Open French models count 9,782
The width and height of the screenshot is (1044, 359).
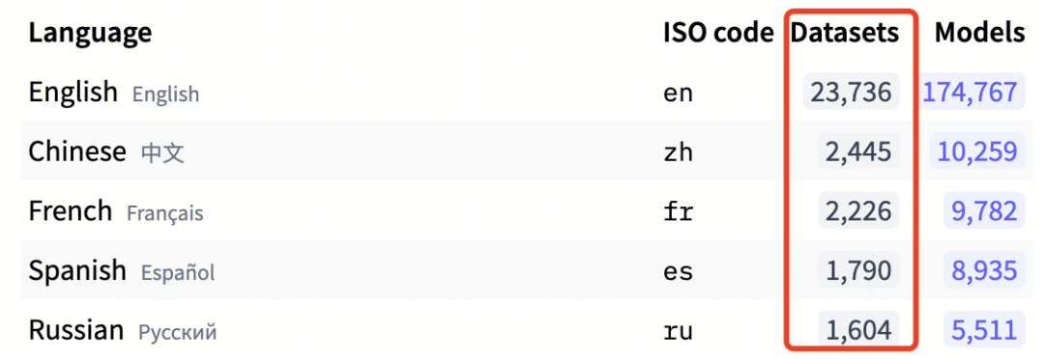click(x=984, y=210)
